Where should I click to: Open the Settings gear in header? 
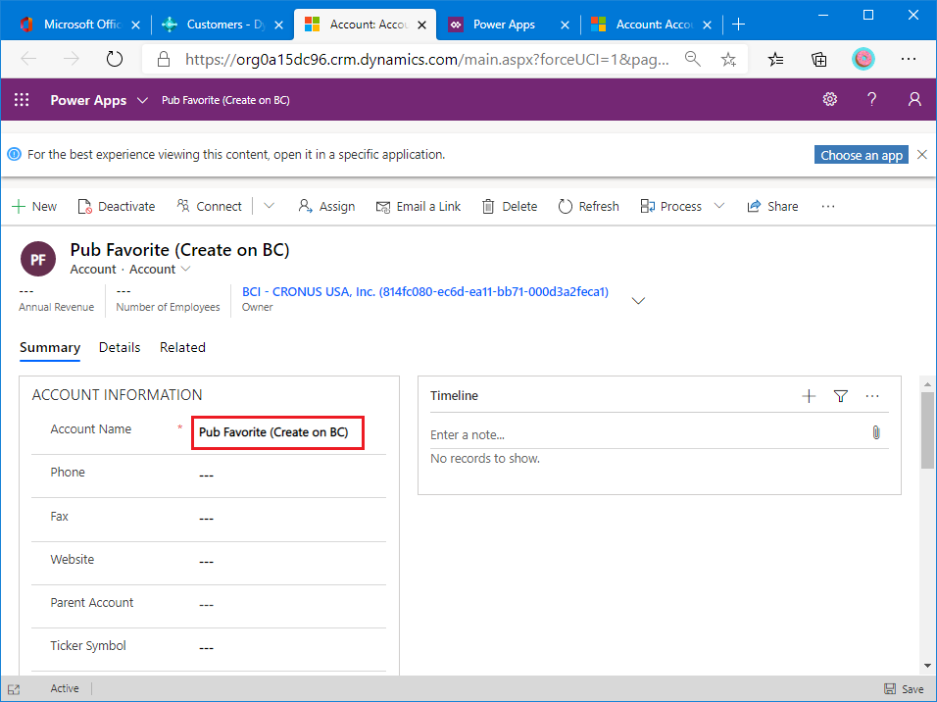coord(829,99)
